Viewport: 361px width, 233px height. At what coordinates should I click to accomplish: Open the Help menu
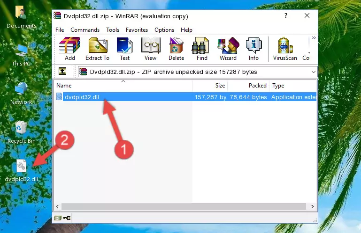tap(186, 30)
